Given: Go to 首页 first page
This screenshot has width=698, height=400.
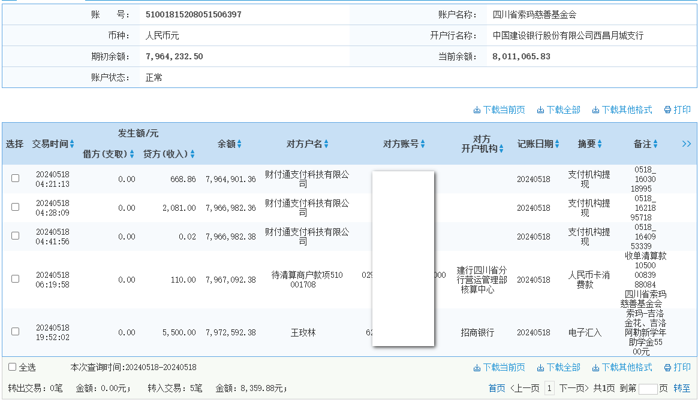Looking at the screenshot, I should pyautogui.click(x=497, y=389).
